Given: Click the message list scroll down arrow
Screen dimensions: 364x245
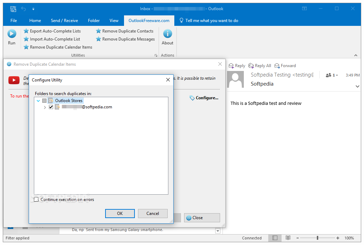Looking at the screenshot, I should click(218, 231).
